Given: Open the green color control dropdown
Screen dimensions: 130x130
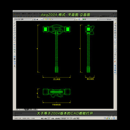Looking at the screenshot, I should (90, 19).
